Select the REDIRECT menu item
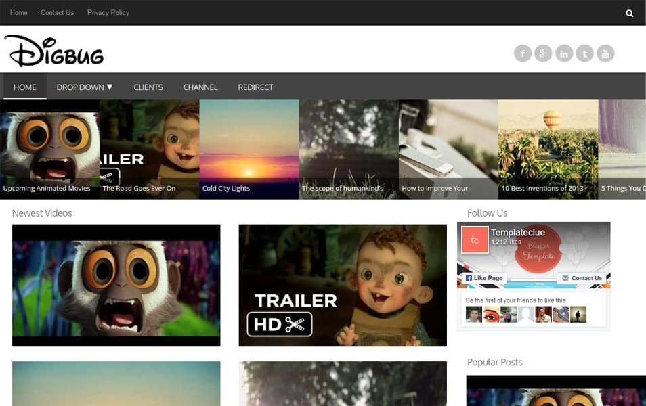This screenshot has height=406, width=646. 255,87
